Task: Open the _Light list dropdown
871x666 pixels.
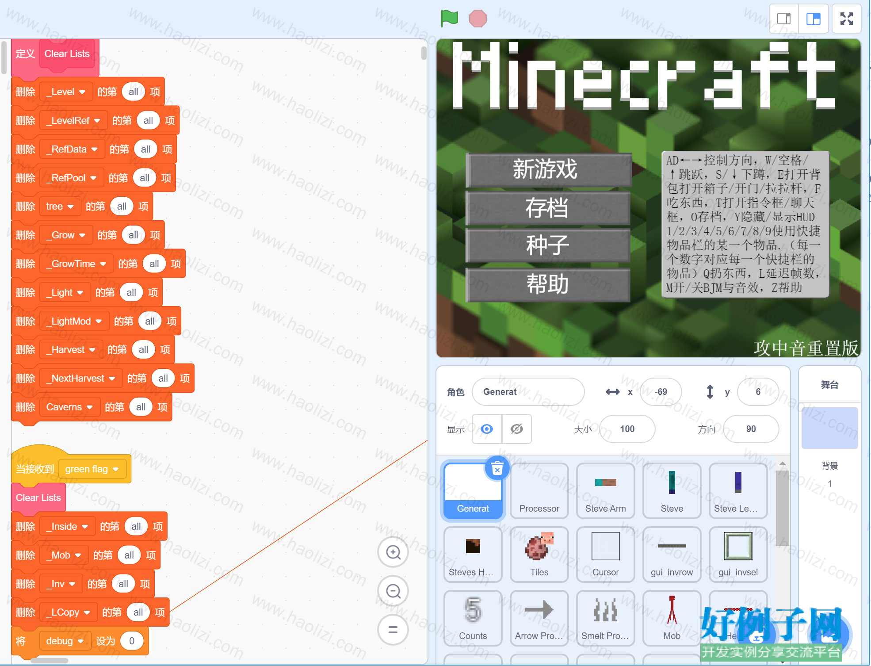Action: (65, 293)
